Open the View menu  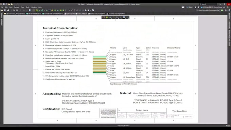11,7
